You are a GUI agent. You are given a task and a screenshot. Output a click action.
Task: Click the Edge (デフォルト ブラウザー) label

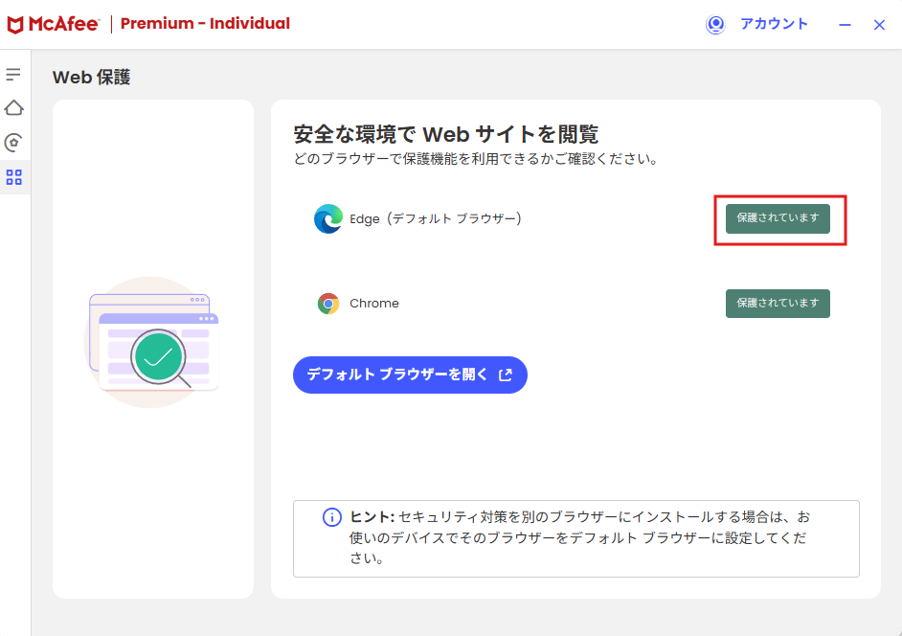(x=436, y=218)
